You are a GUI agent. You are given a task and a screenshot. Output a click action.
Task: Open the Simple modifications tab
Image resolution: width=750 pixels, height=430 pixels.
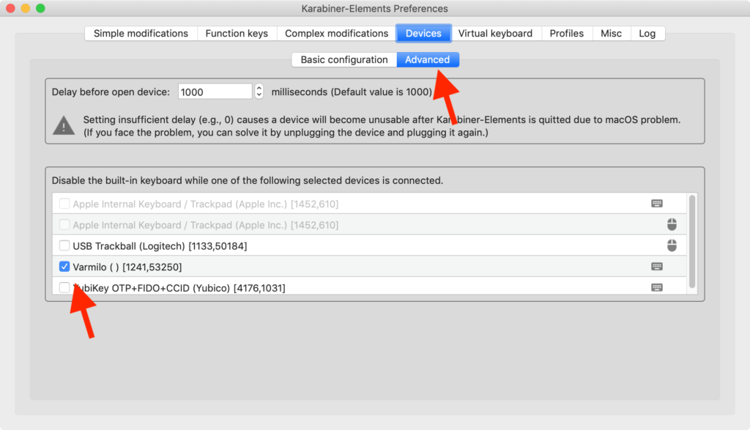[141, 34]
